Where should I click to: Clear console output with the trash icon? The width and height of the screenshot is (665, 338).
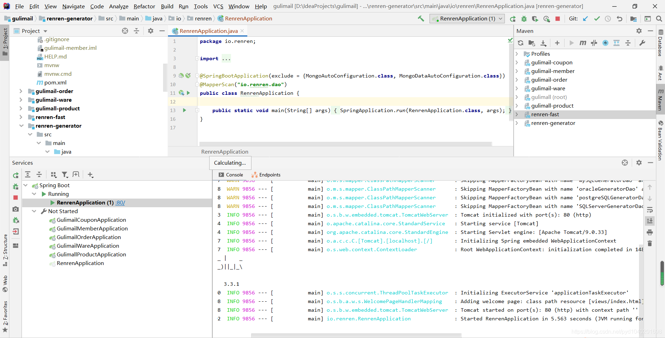[x=650, y=243]
